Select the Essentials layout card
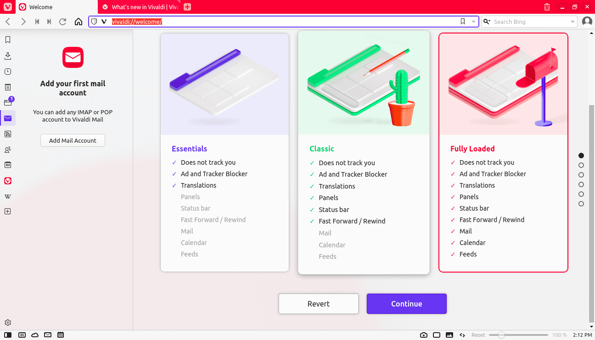 (x=225, y=152)
